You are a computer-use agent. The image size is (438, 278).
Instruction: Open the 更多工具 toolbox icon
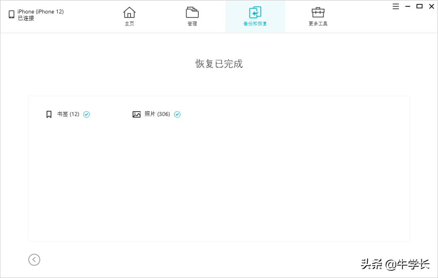pos(318,13)
